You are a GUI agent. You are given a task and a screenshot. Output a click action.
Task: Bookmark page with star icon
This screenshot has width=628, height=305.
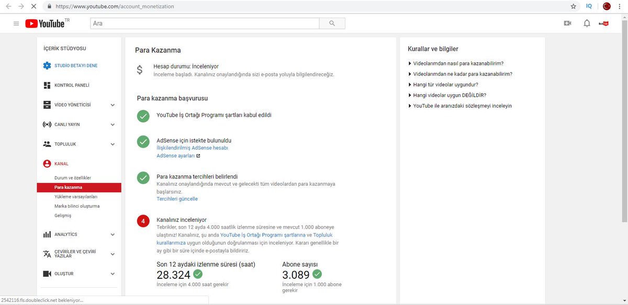click(x=574, y=6)
